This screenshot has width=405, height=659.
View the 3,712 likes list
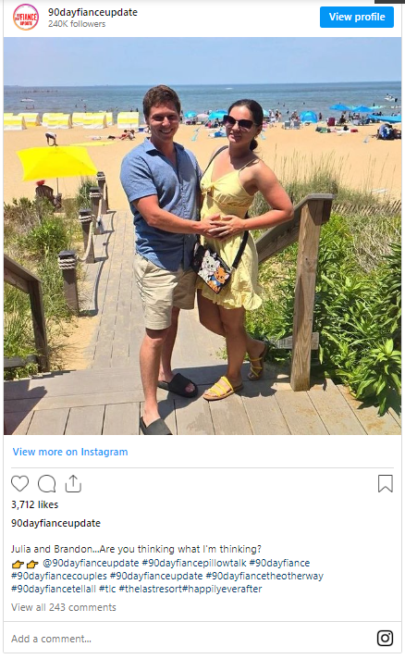click(x=35, y=504)
